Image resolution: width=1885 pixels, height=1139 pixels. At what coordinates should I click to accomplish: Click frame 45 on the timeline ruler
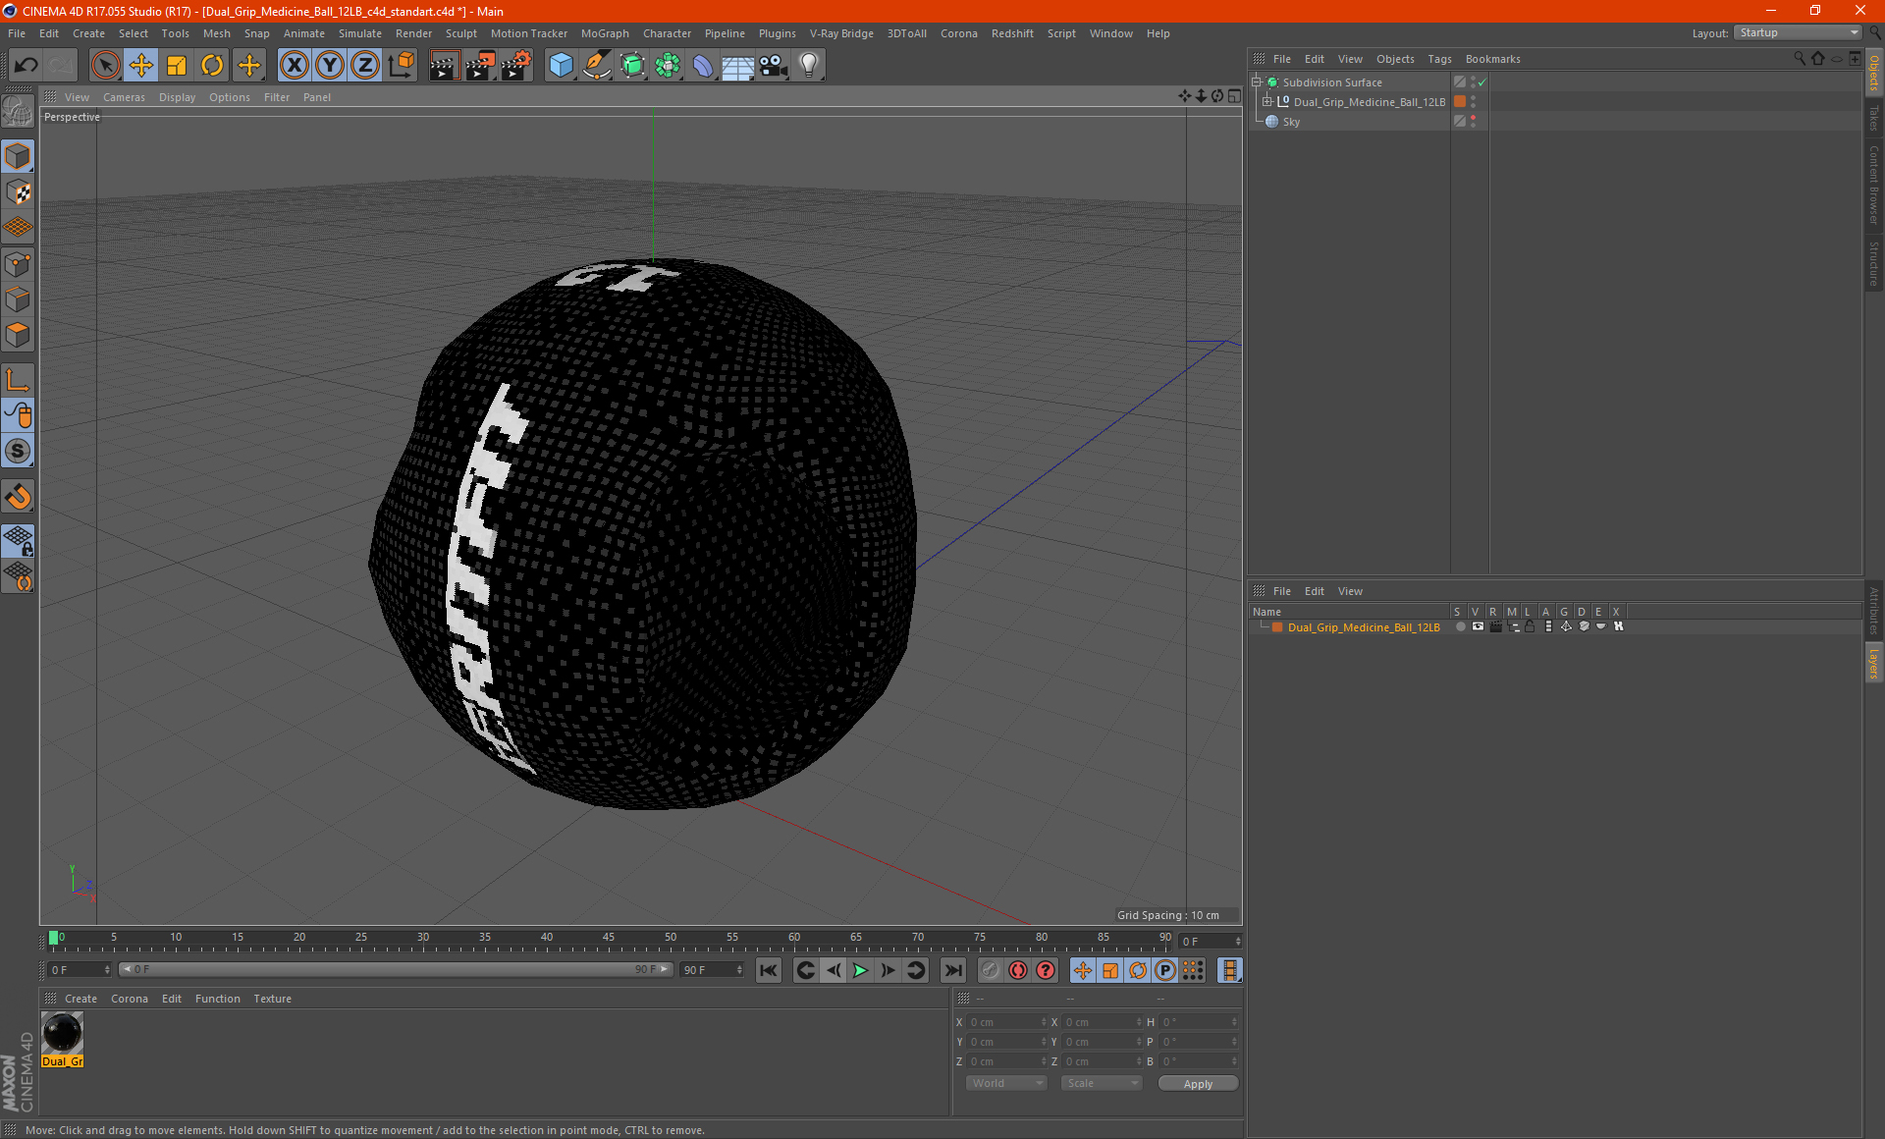point(609,939)
